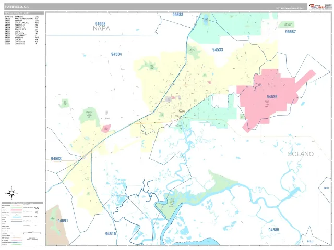This screenshot has width=334, height=250.
Task: Click the ZIP Code index header
Action: 24,13
